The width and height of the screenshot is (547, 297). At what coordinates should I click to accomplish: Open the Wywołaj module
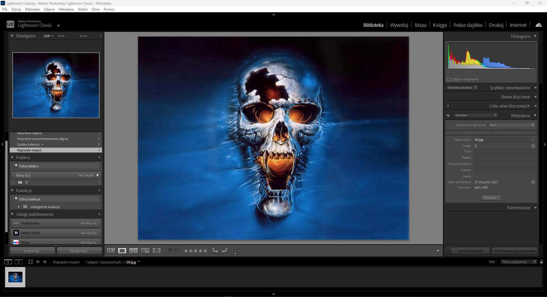(x=399, y=25)
